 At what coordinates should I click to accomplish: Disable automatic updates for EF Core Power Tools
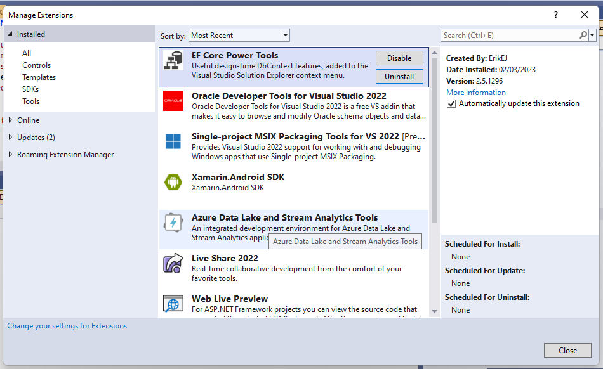pos(453,103)
